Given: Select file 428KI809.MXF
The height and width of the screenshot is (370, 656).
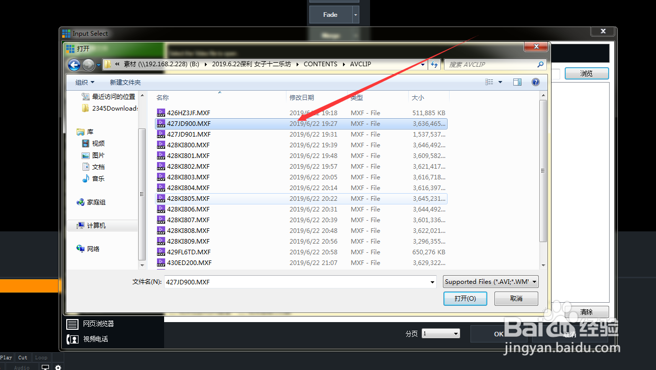Looking at the screenshot, I should 301,241.
